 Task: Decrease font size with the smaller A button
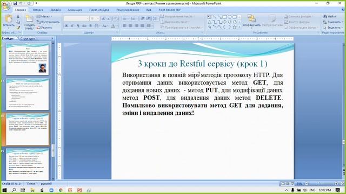pos(109,19)
